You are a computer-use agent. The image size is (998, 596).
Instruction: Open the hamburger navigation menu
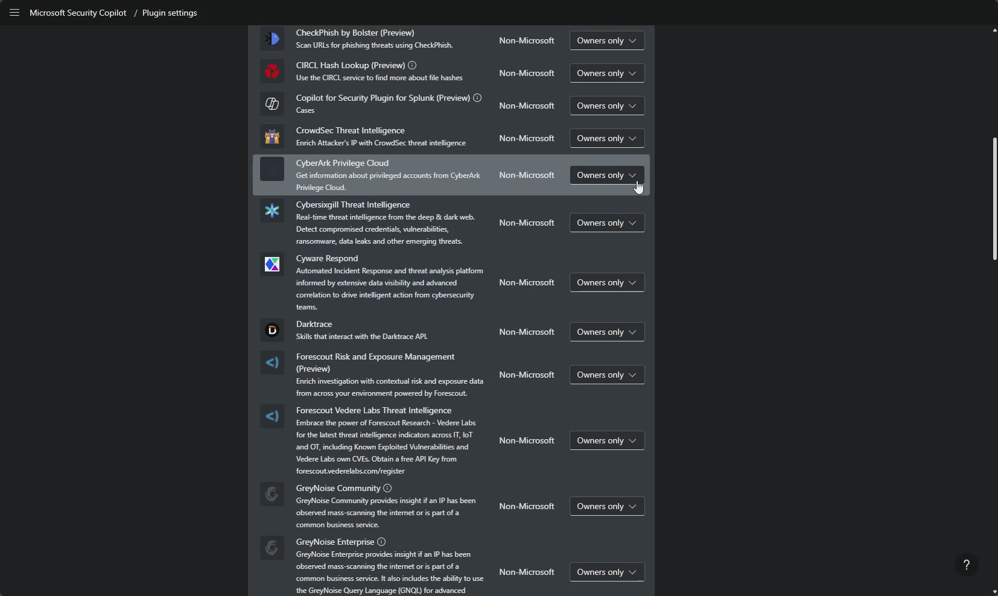tap(14, 13)
